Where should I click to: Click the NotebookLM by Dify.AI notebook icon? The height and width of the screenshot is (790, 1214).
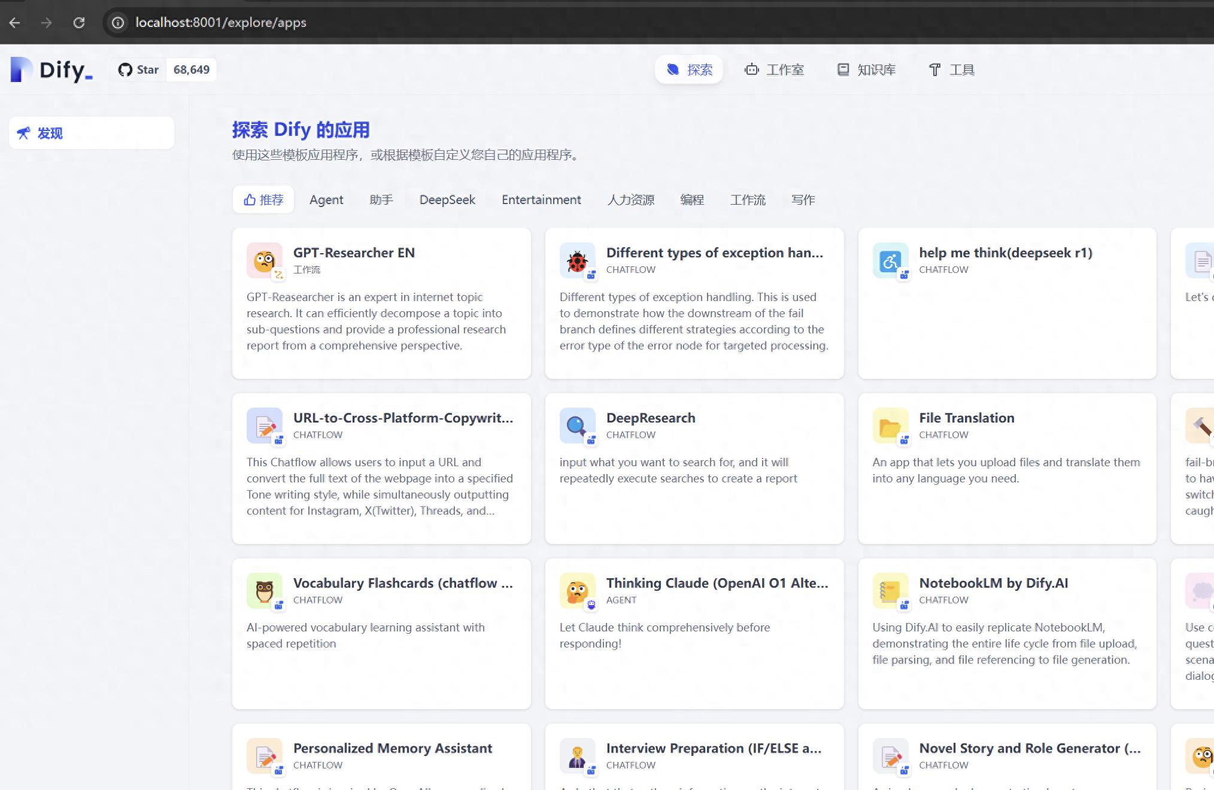tap(890, 591)
